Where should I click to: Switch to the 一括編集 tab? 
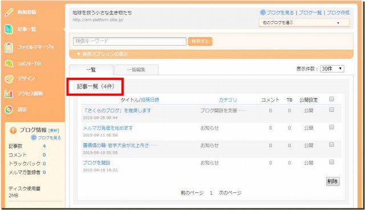136,70
